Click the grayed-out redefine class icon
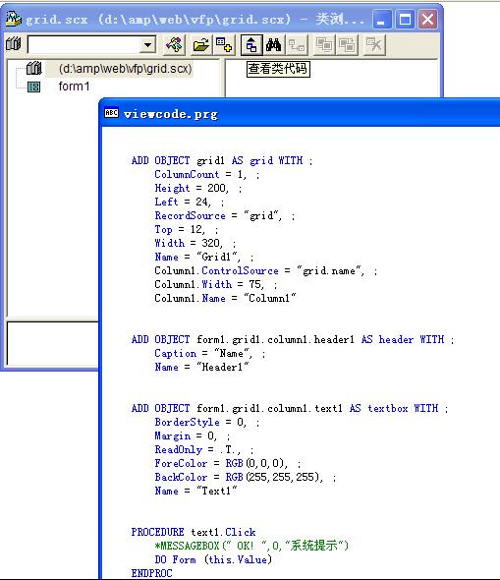The height and width of the screenshot is (580, 500). click(x=347, y=45)
